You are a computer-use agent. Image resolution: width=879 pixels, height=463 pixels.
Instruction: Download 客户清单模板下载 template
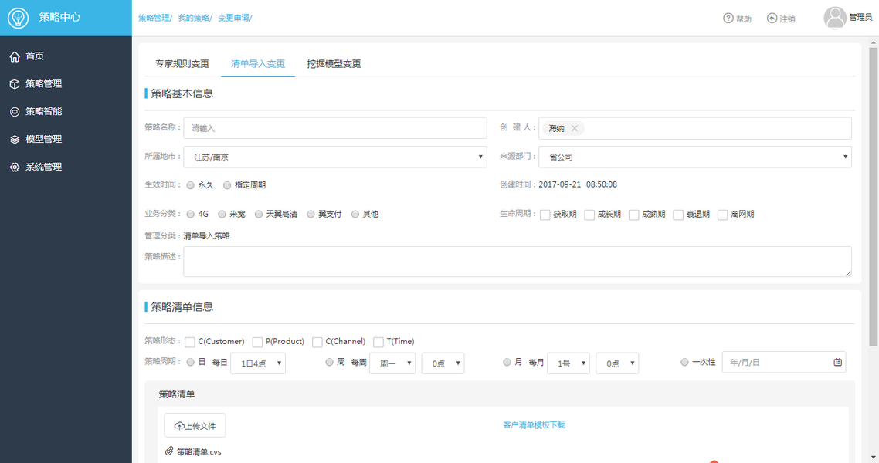coord(535,425)
